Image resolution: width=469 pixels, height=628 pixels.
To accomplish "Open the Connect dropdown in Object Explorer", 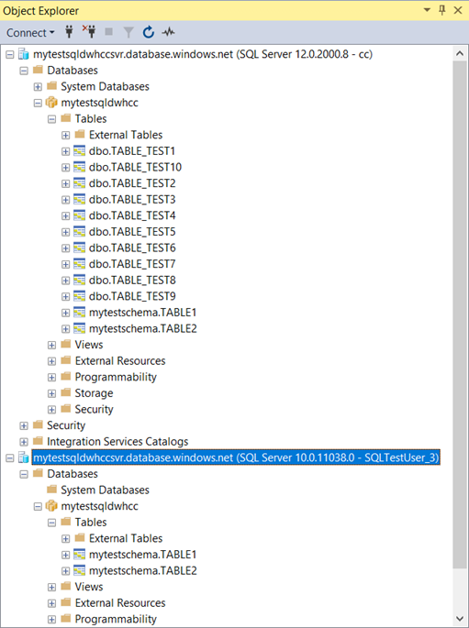I will click(30, 32).
